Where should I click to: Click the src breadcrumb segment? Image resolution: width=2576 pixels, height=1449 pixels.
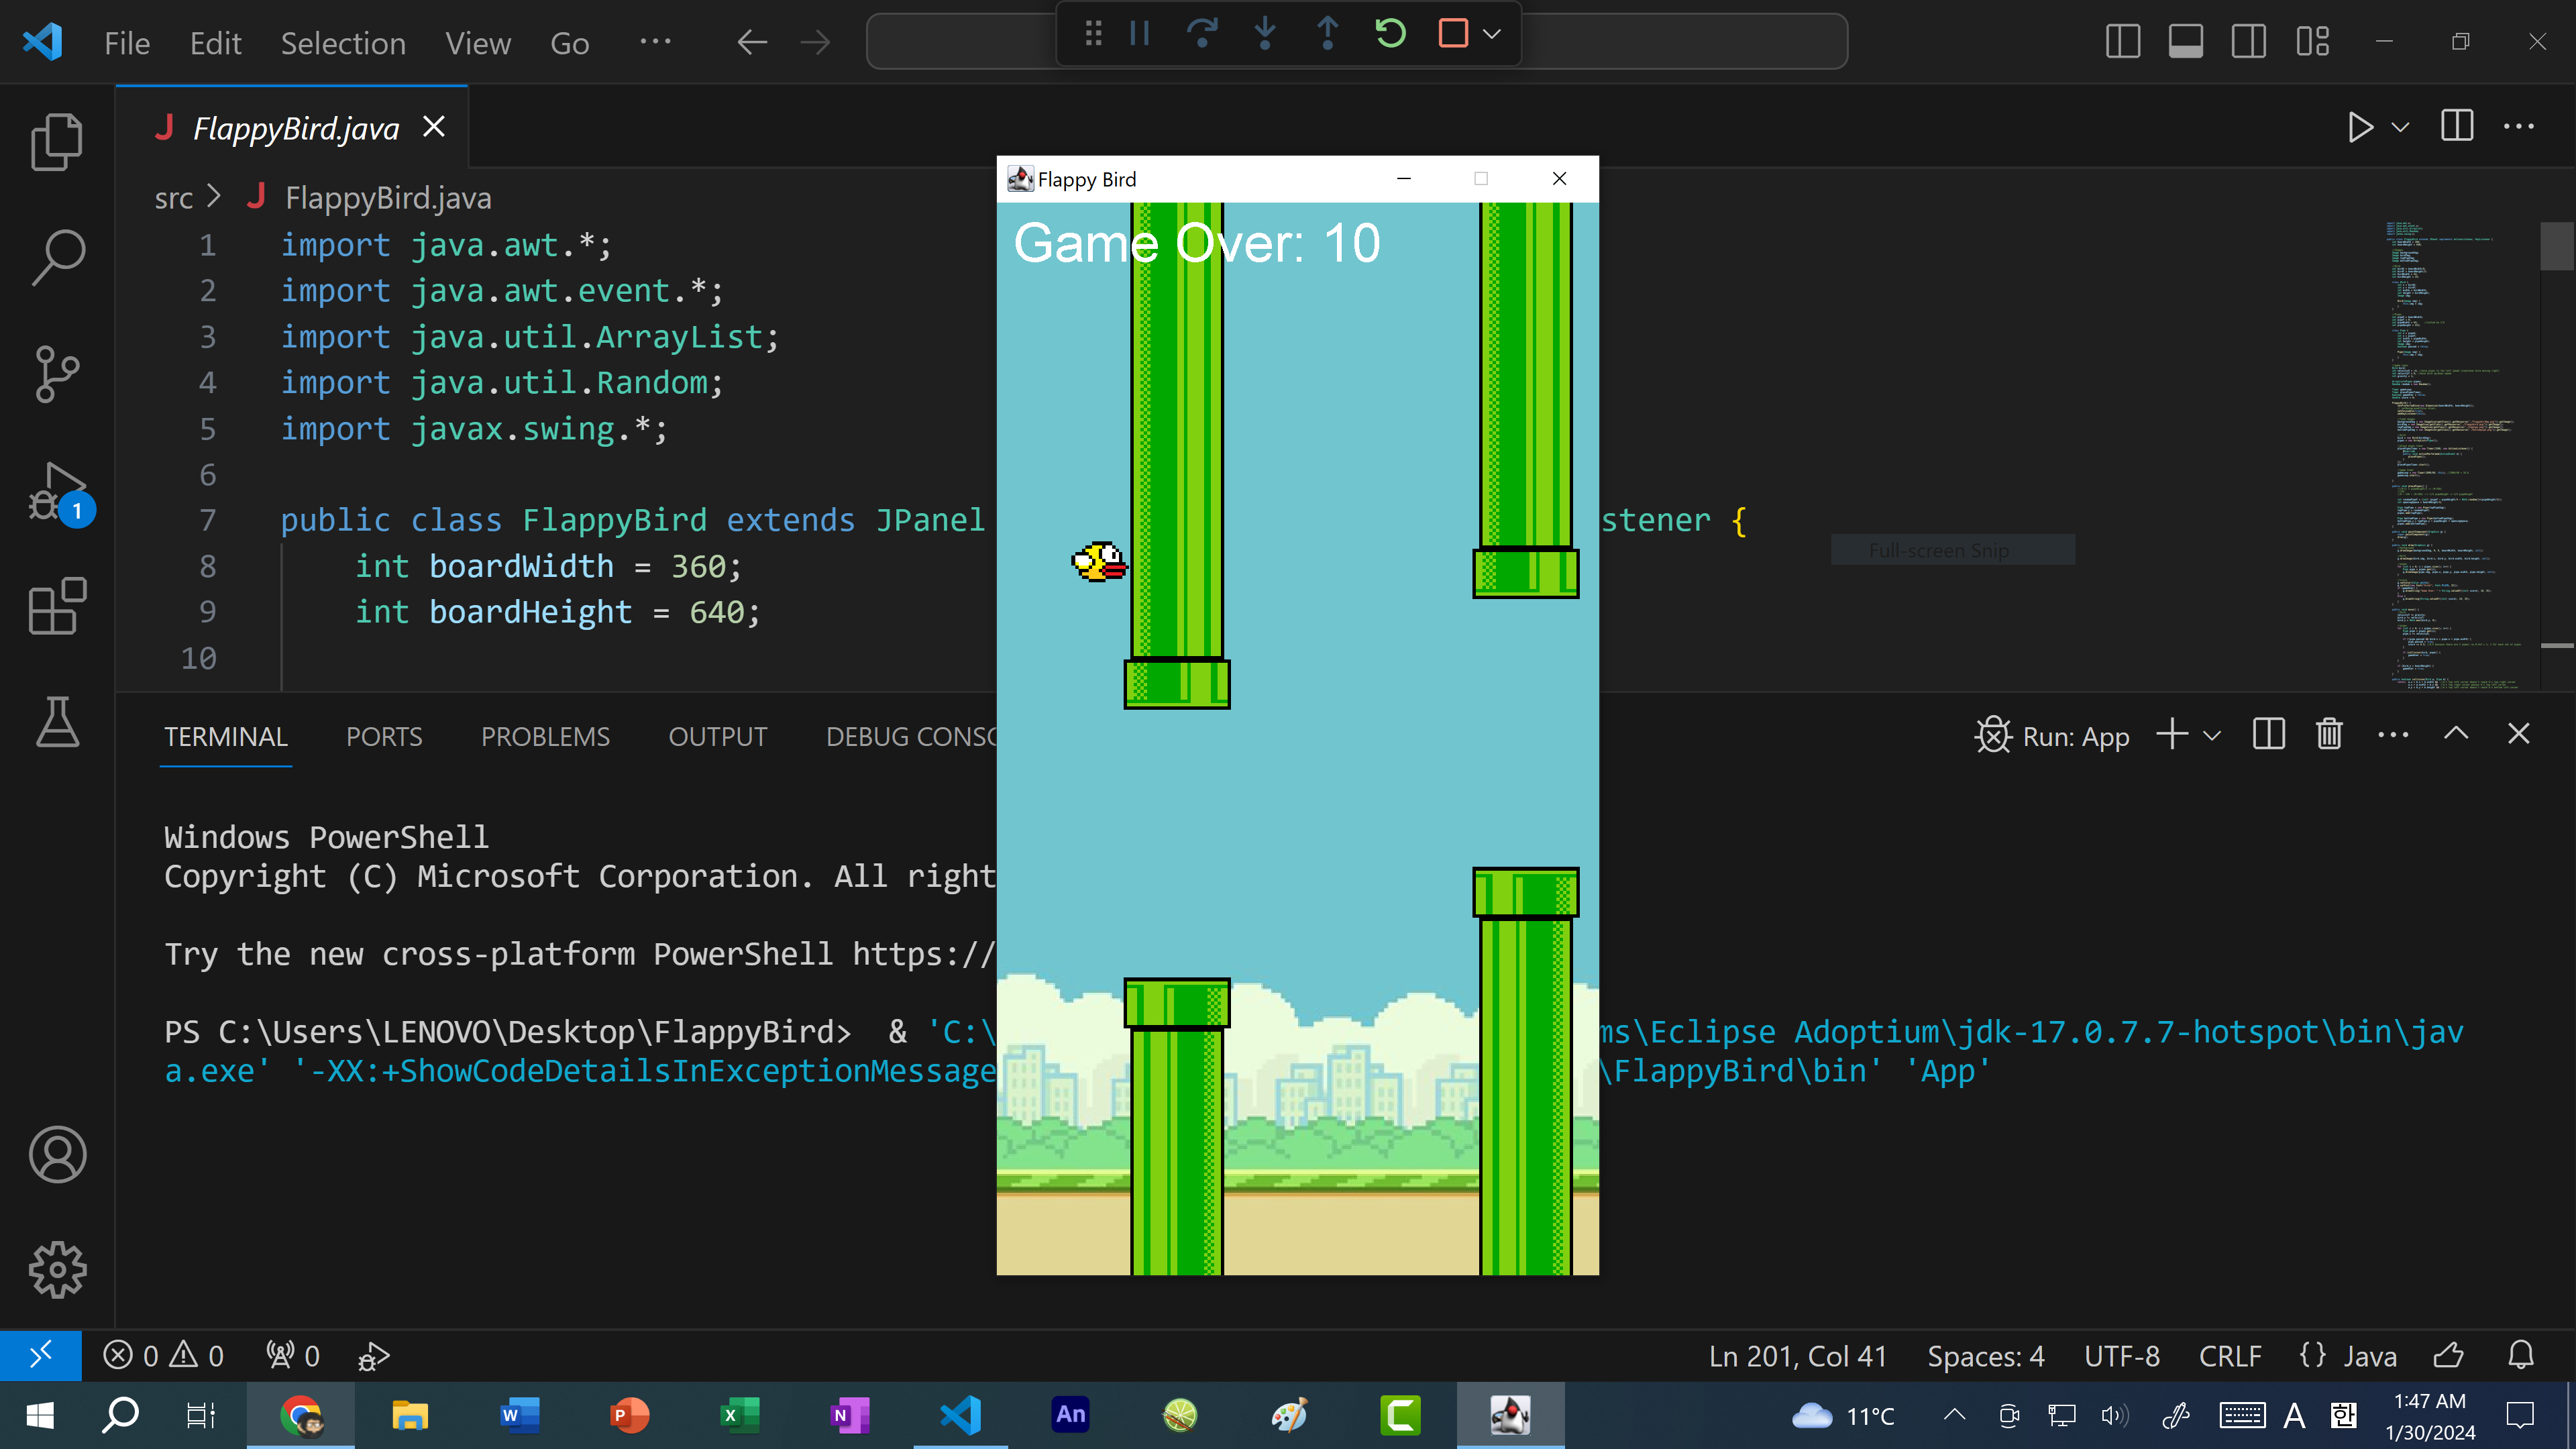coord(174,198)
